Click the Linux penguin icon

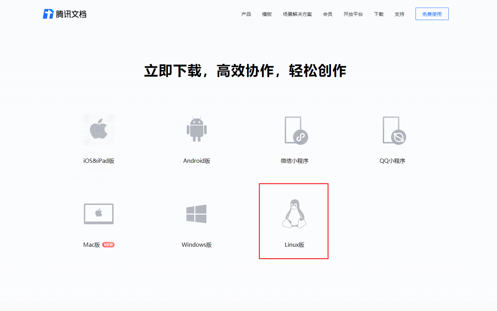point(294,214)
